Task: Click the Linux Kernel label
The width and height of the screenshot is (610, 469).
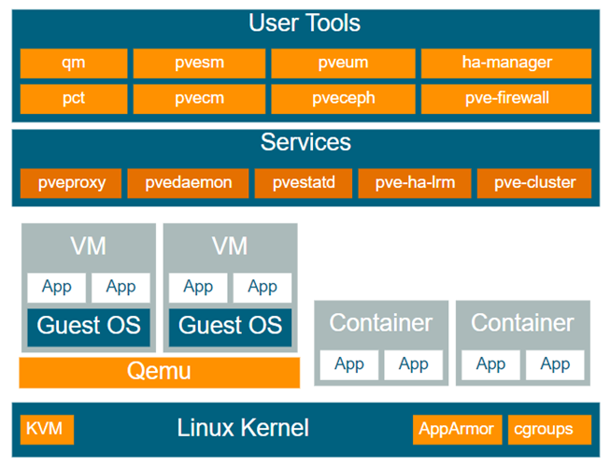Action: (243, 428)
